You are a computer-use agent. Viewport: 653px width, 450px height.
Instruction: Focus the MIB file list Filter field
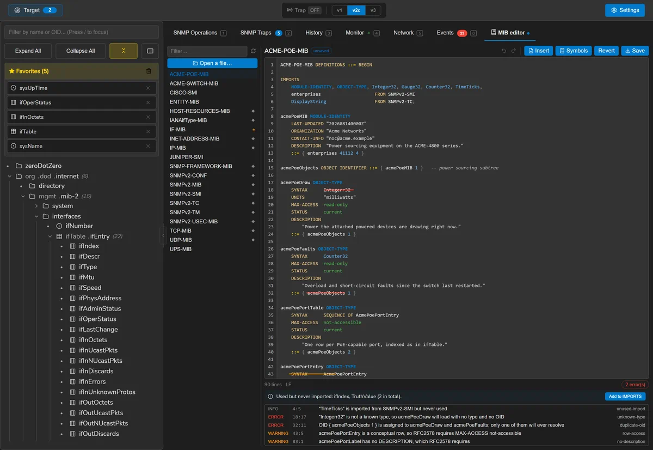(207, 51)
